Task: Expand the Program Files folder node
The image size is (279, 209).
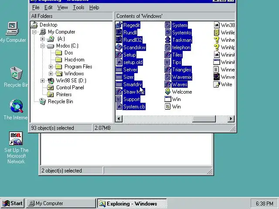Action: tap(51, 67)
